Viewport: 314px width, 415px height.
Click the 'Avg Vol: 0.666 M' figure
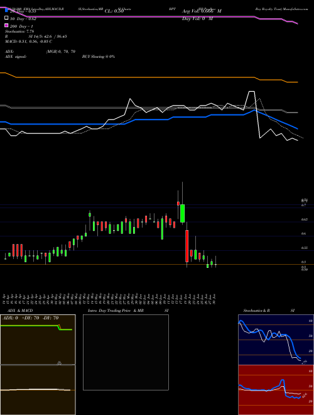[202, 11]
